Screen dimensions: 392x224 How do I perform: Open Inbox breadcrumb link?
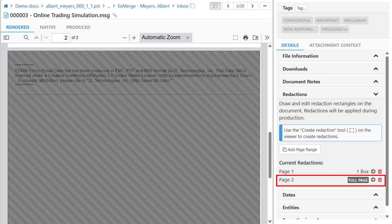[x=183, y=6]
